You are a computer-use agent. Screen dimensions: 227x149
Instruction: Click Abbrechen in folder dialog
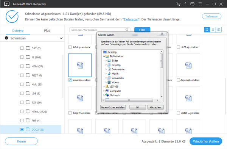pyautogui.click(x=155, y=107)
